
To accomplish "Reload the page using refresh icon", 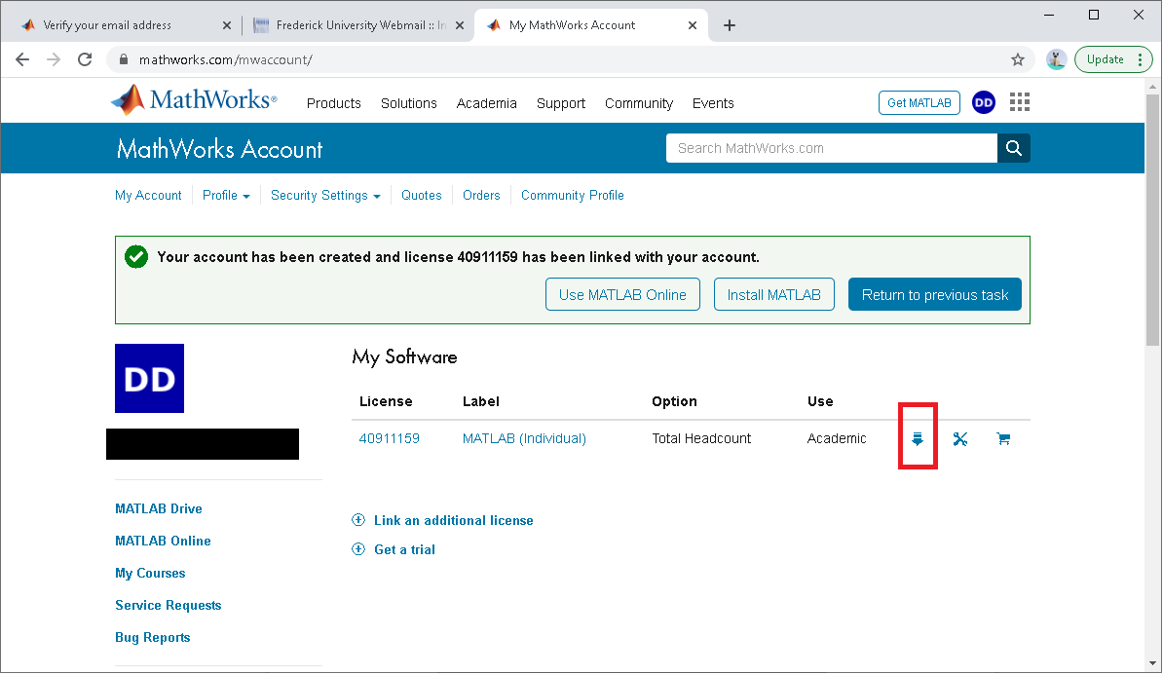I will click(85, 59).
